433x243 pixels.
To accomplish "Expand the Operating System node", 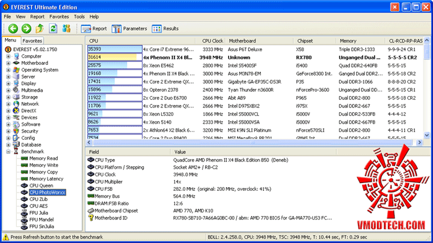I will coord(8,70).
